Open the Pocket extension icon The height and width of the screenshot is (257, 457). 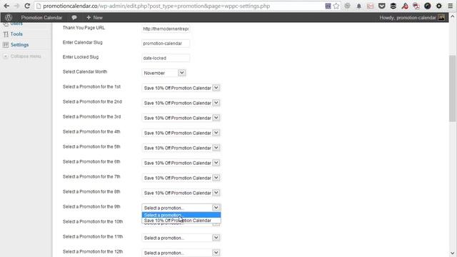[x=381, y=6]
